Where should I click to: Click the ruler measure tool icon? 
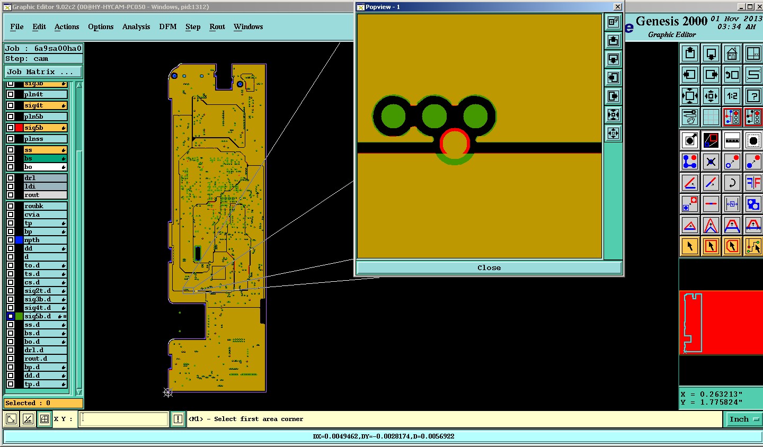tap(732, 140)
